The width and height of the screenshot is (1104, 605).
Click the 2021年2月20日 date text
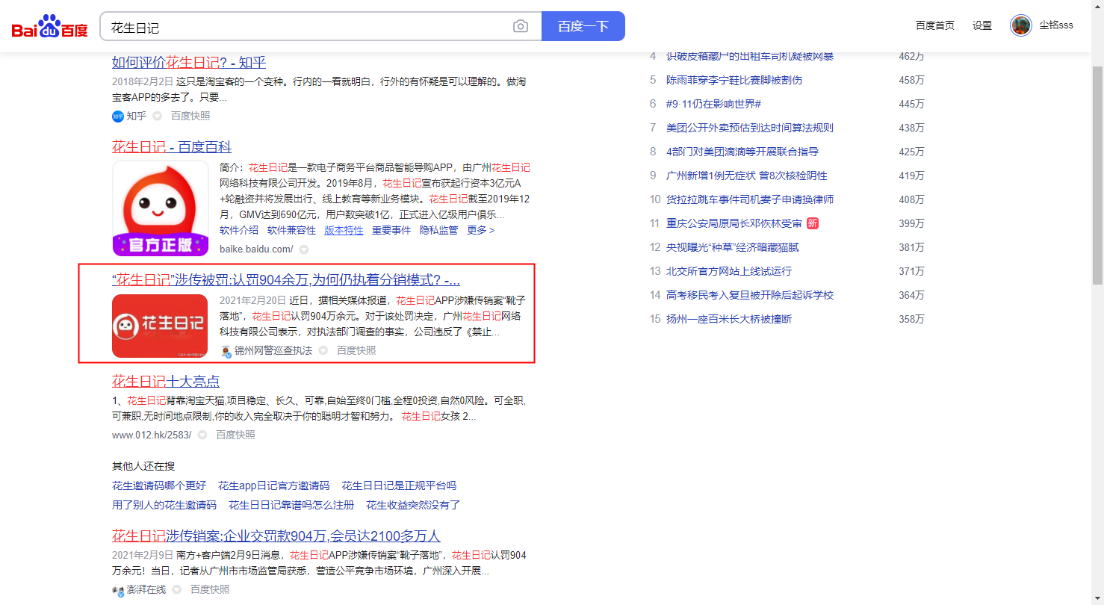click(x=253, y=300)
